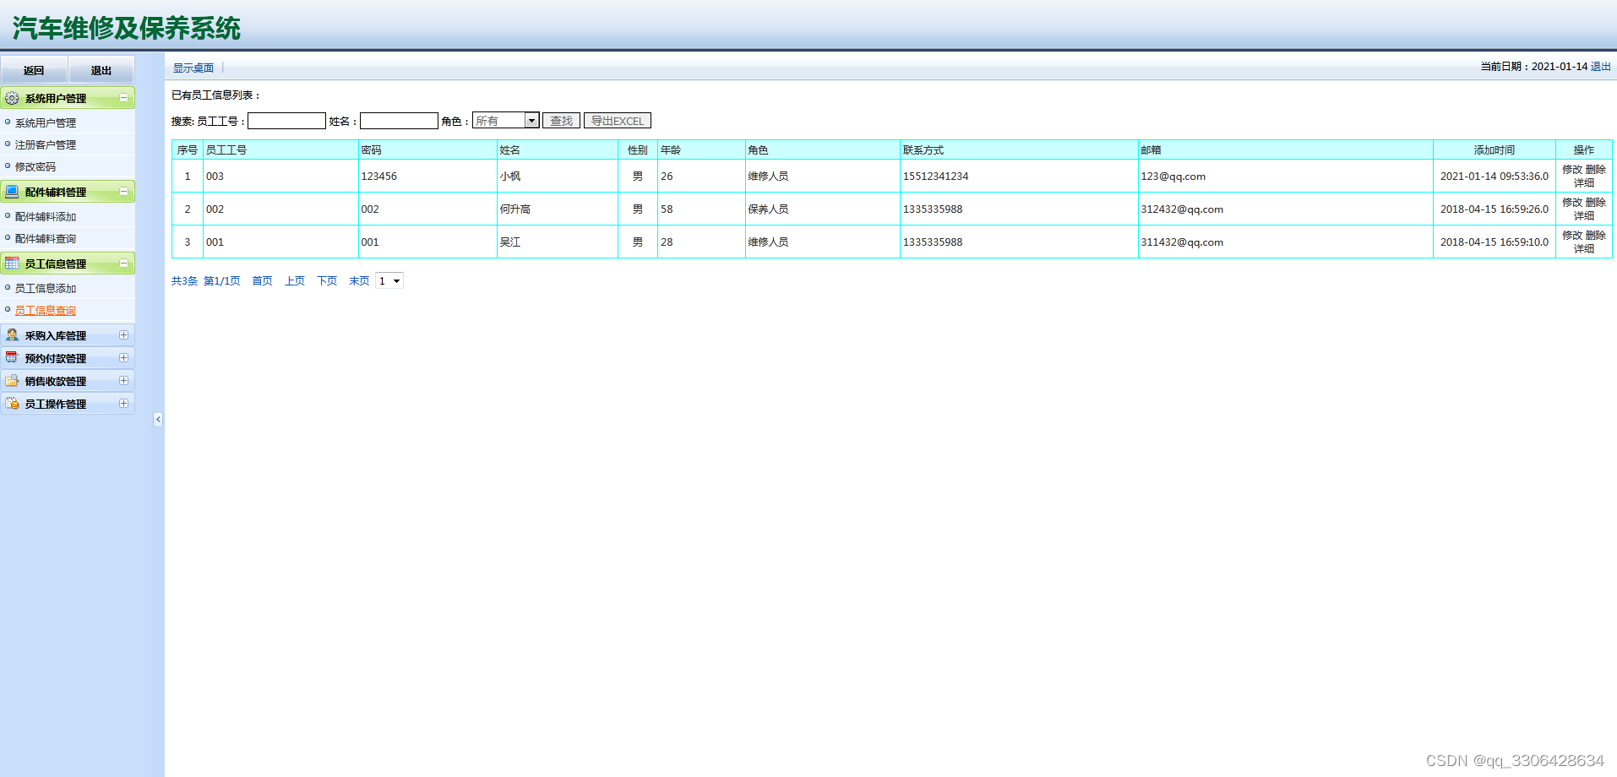This screenshot has width=1617, height=777.
Task: Click the 退出 link beside the current date
Action: (1601, 66)
